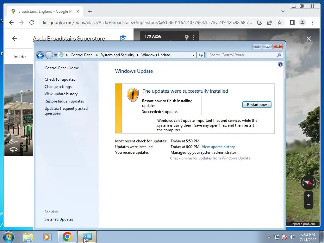The height and width of the screenshot is (243, 324).
Task: Click location pin icon in Street View card
Action: coord(187,37)
